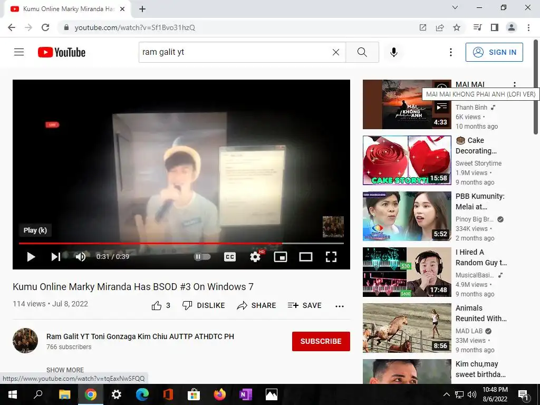
Task: Seek on the red video progress bar
Action: point(181,243)
